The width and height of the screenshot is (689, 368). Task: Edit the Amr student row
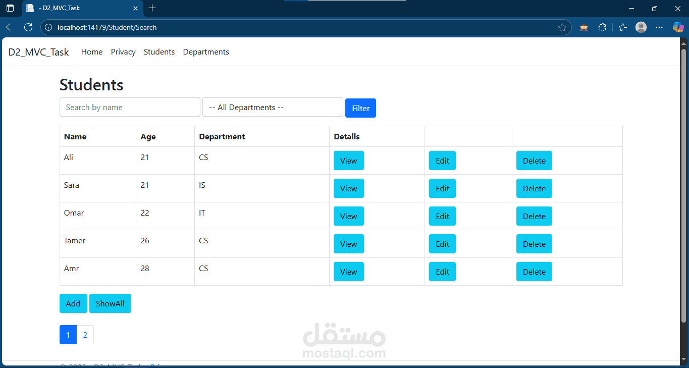point(442,272)
